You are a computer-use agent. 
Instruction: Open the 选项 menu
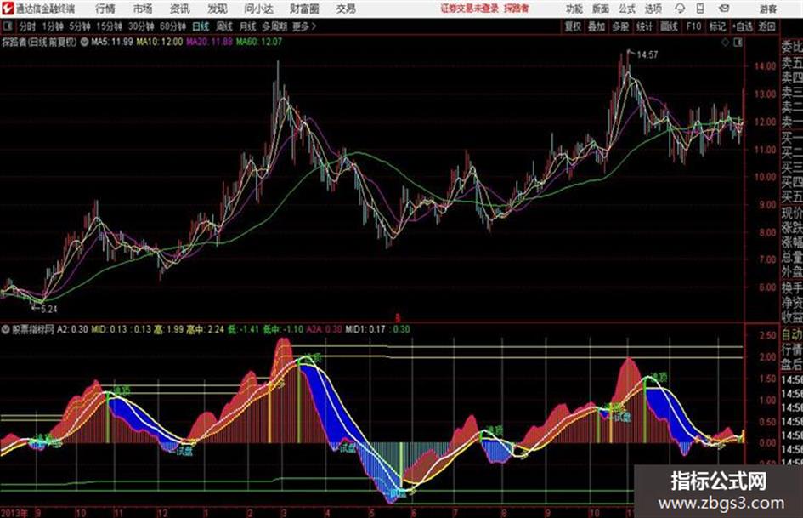click(653, 9)
